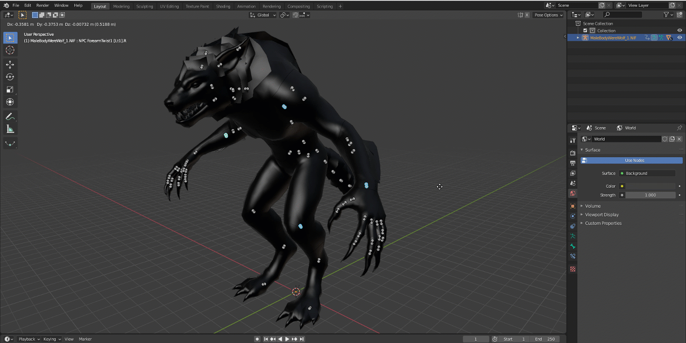Open the Physics properties tab
The height and width of the screenshot is (343, 686).
tap(573, 216)
